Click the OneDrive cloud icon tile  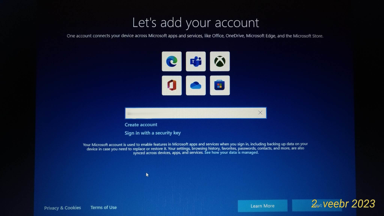pos(196,86)
